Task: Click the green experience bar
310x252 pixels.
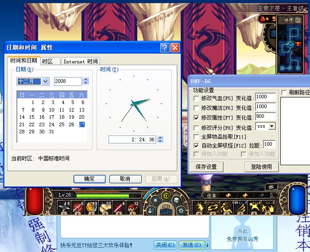Action: coord(103,196)
